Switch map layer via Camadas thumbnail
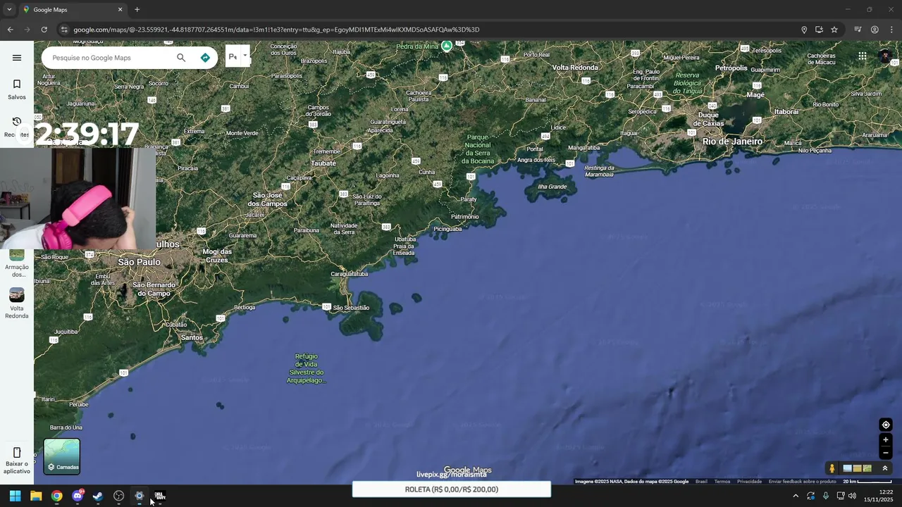 62,456
